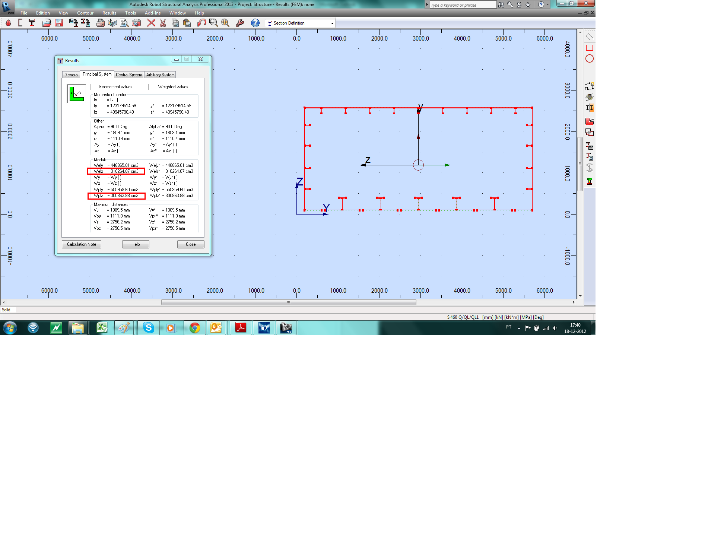Click the Close button in Results dialog
Image resolution: width=724 pixels, height=543 pixels.
tap(191, 244)
